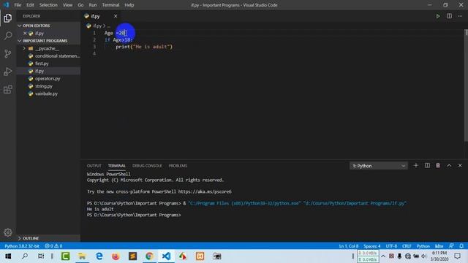Screen dimensions: 468x263
Task: Run Python file with the play icon
Action: (x=438, y=16)
